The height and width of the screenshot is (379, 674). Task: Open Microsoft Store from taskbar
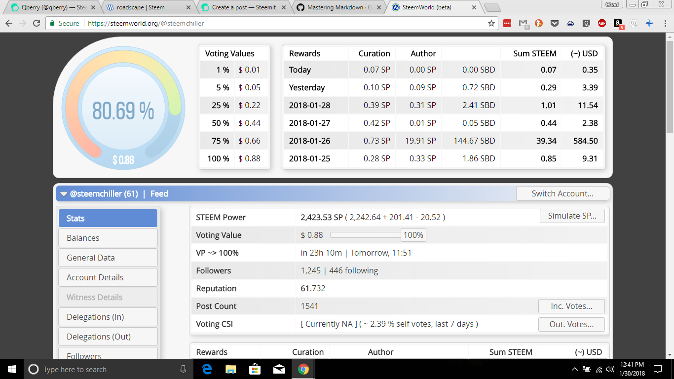coord(255,369)
